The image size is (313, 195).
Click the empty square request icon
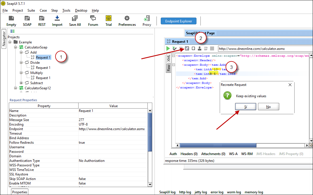point(193,48)
